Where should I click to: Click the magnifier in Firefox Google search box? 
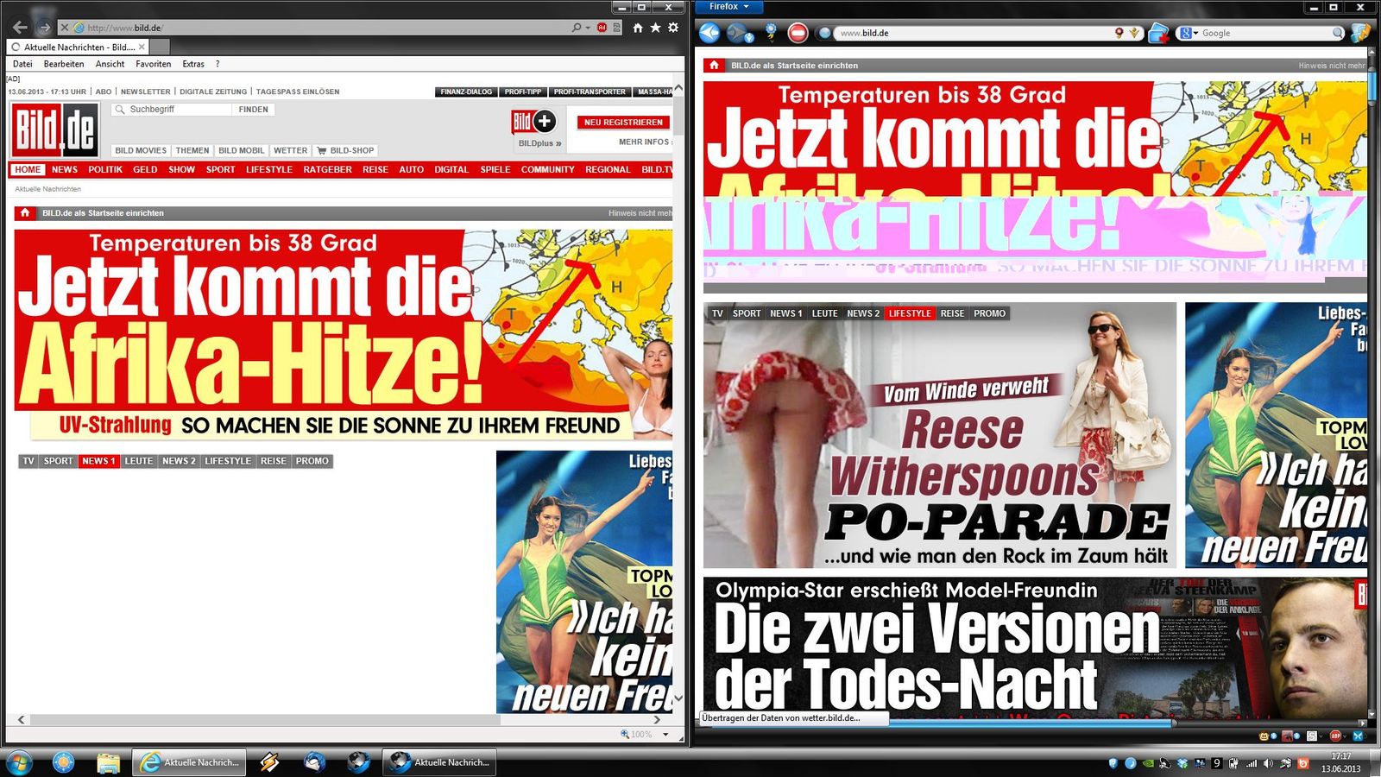(1338, 33)
